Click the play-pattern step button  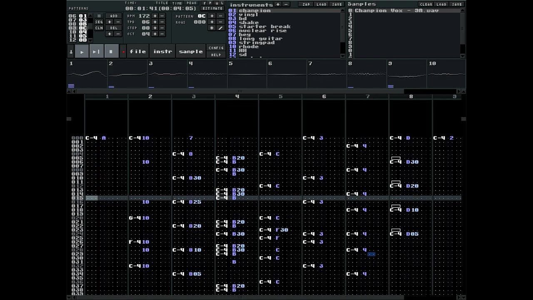[x=96, y=52]
